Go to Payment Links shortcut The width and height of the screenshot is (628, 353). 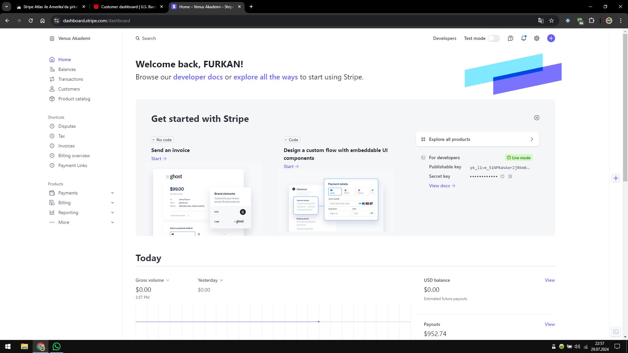(x=73, y=165)
